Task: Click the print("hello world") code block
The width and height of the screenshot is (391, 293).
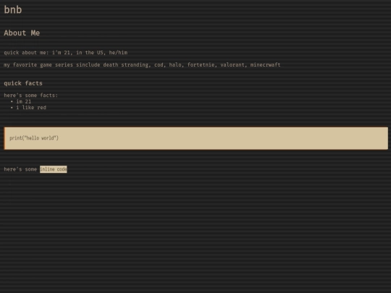Action: click(x=196, y=138)
